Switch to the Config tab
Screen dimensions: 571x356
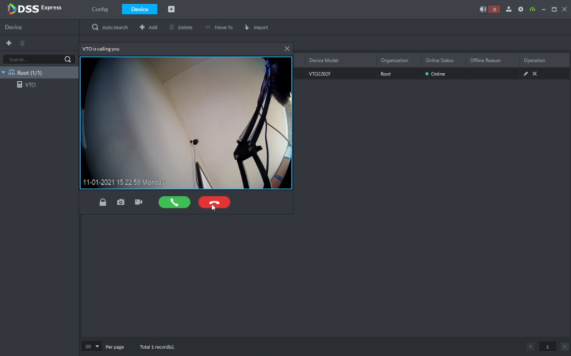(100, 9)
